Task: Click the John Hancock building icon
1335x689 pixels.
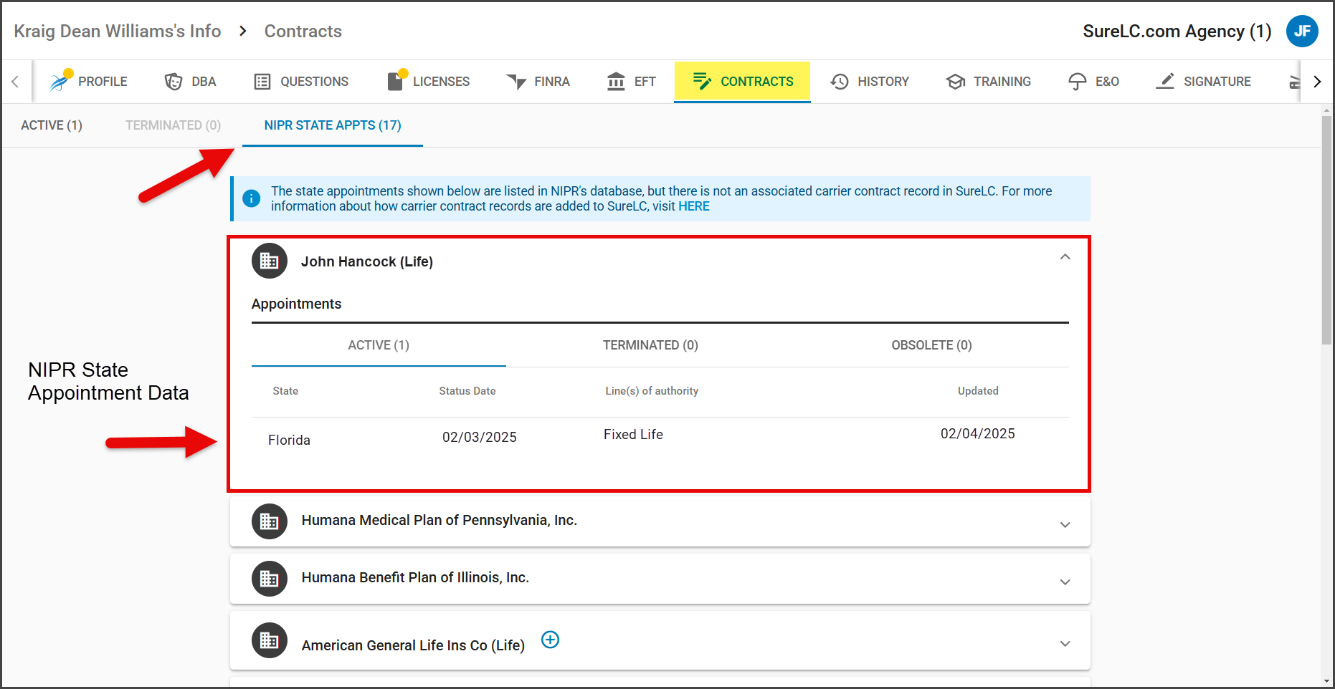Action: tap(270, 261)
